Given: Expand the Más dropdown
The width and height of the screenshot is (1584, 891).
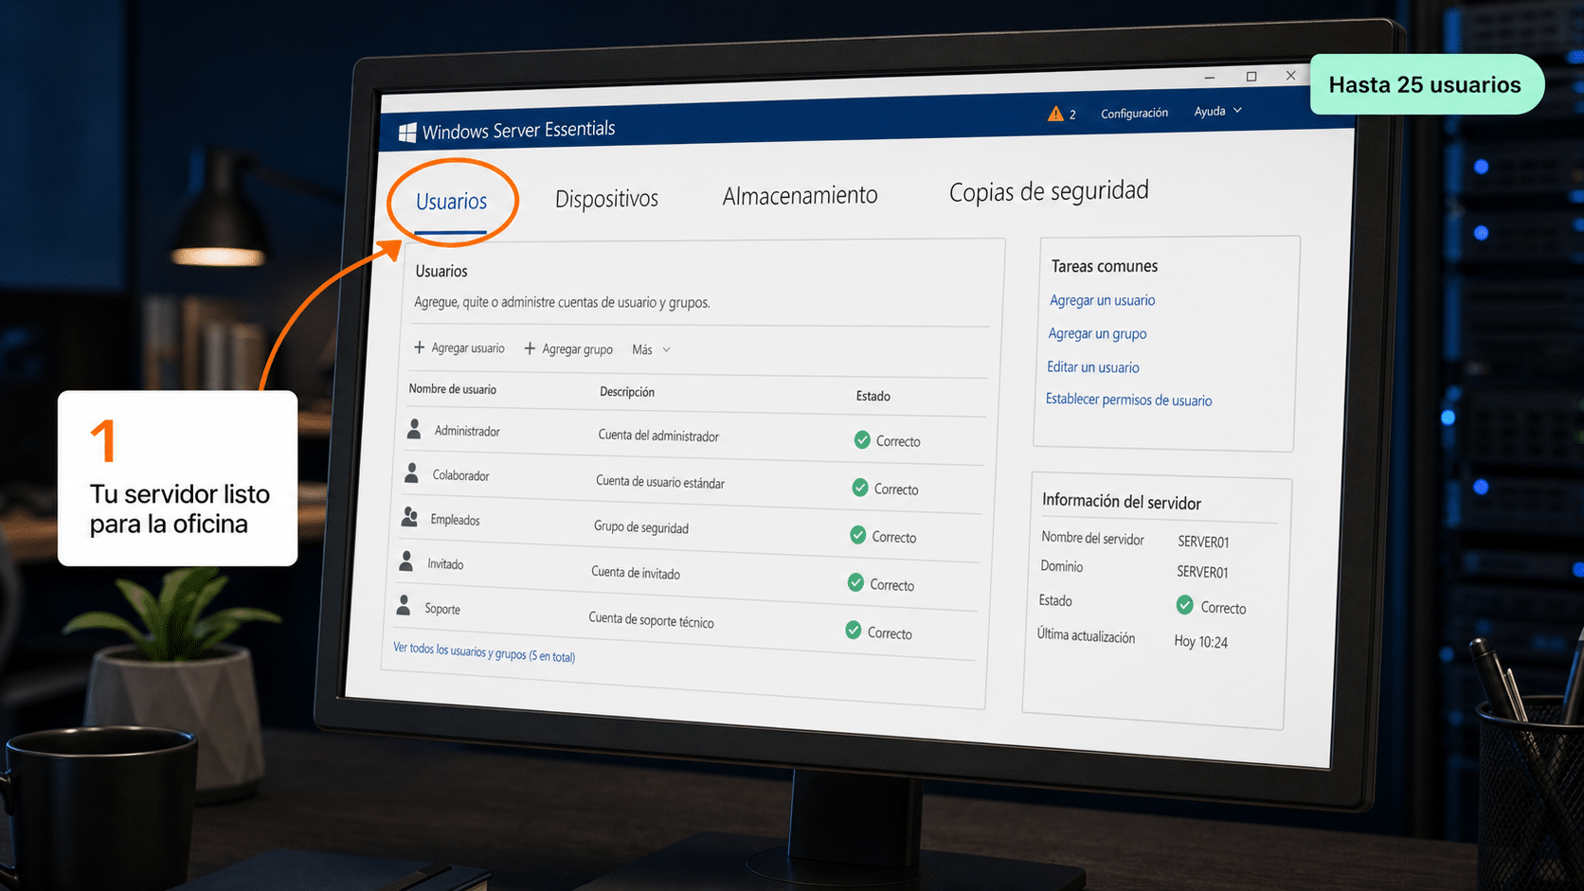Looking at the screenshot, I should coord(652,349).
